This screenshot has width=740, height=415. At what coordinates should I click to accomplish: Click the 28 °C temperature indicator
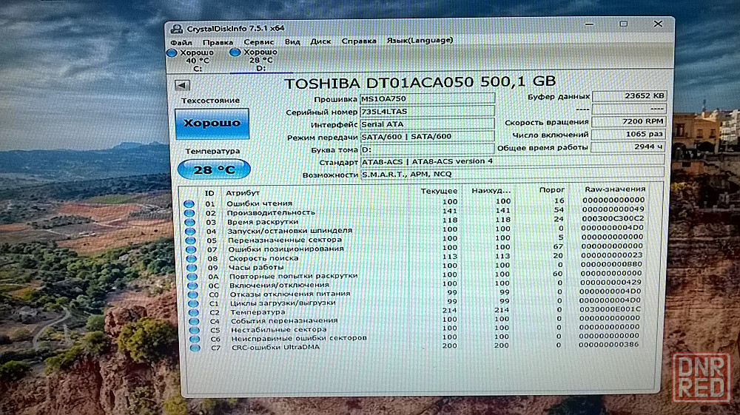214,169
